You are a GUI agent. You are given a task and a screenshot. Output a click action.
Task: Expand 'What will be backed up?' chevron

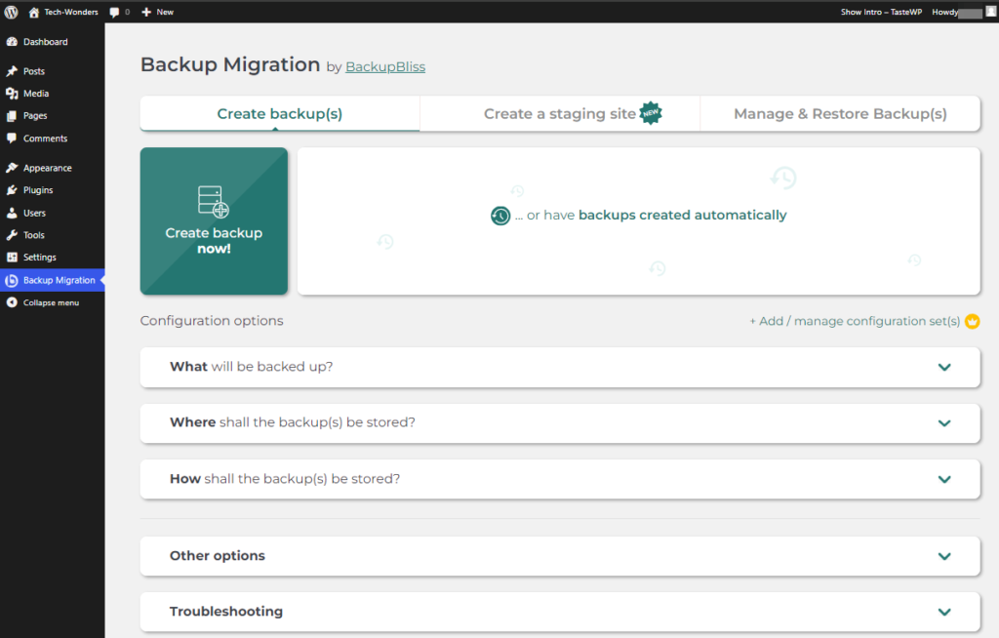click(944, 367)
